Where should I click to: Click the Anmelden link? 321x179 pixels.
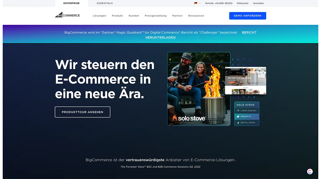[x=258, y=3]
